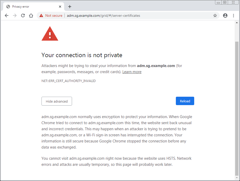Screen dimensions: 240x181
Task: Click the forward navigation arrow
Action: pos(15,16)
